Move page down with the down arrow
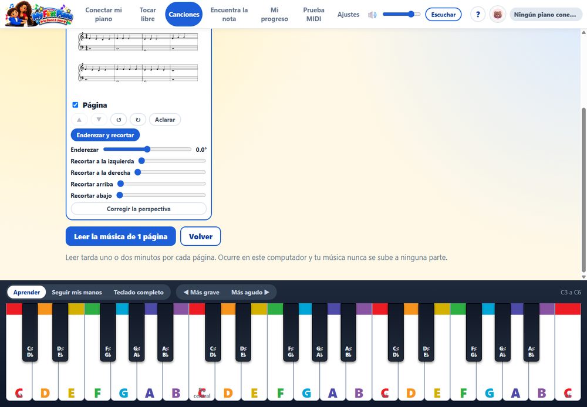587x407 pixels. coord(99,120)
